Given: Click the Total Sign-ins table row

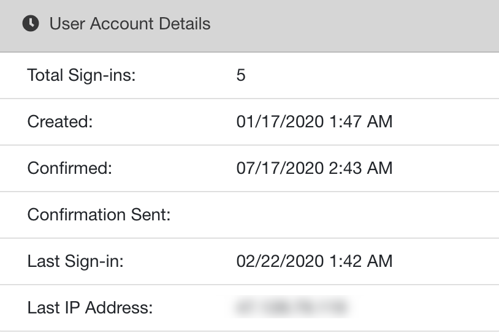Looking at the screenshot, I should (250, 76).
